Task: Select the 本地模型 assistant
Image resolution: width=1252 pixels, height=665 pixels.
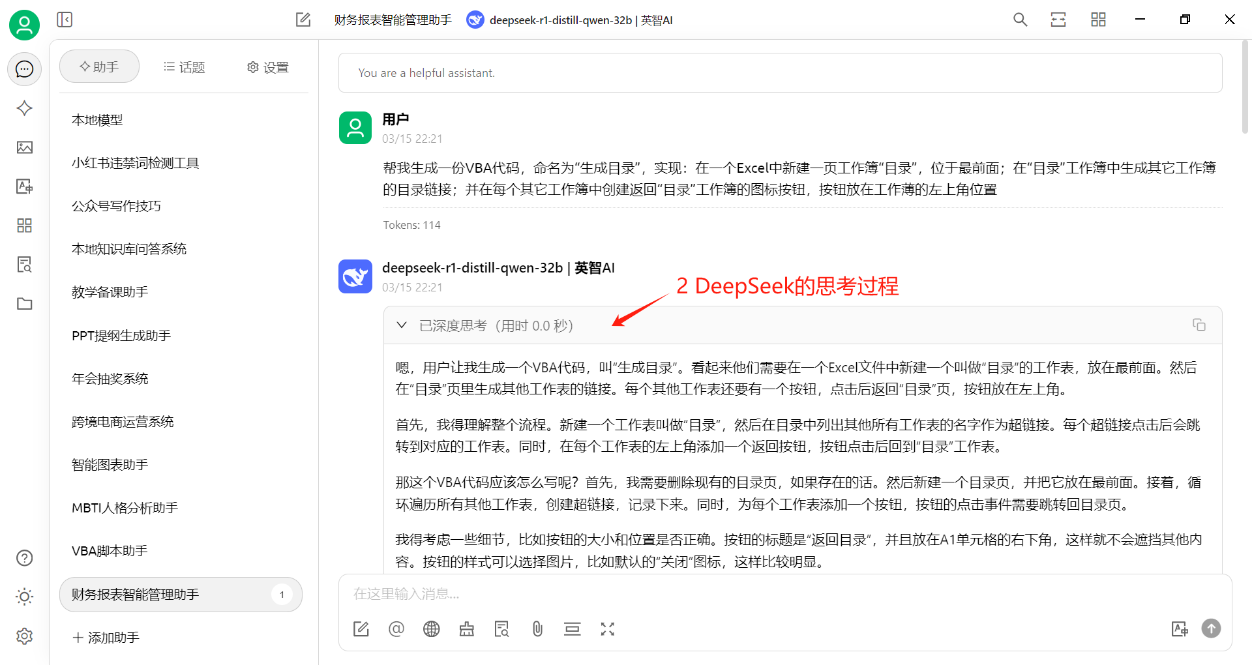Action: (x=181, y=120)
